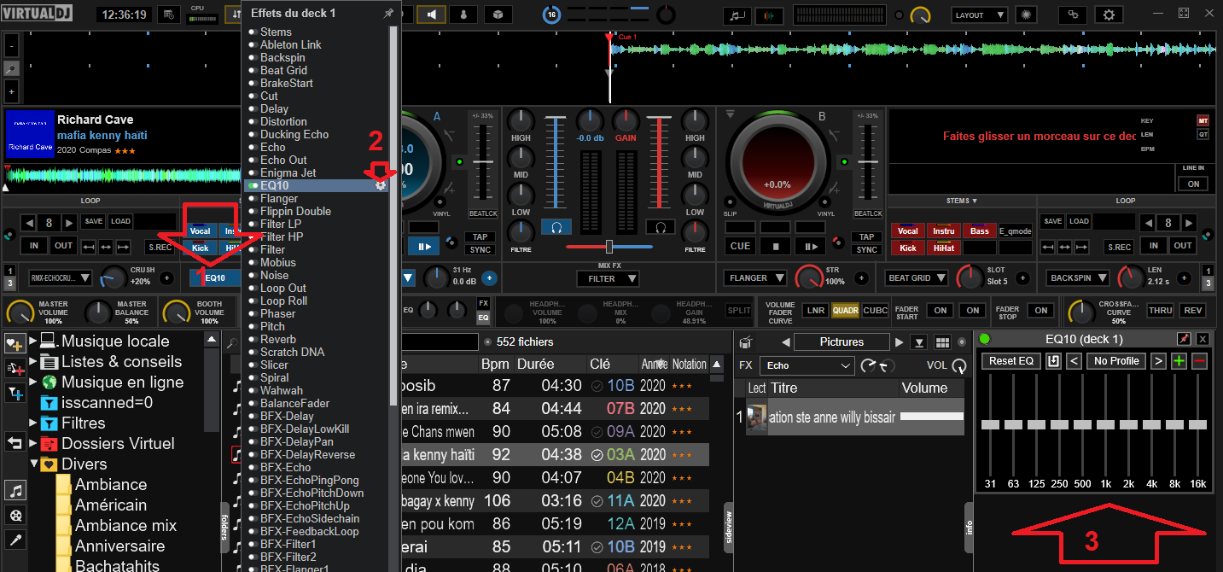Viewport: 1223px width, 572px height.
Task: Zoom out the waveform with minus button
Action: pos(11,45)
